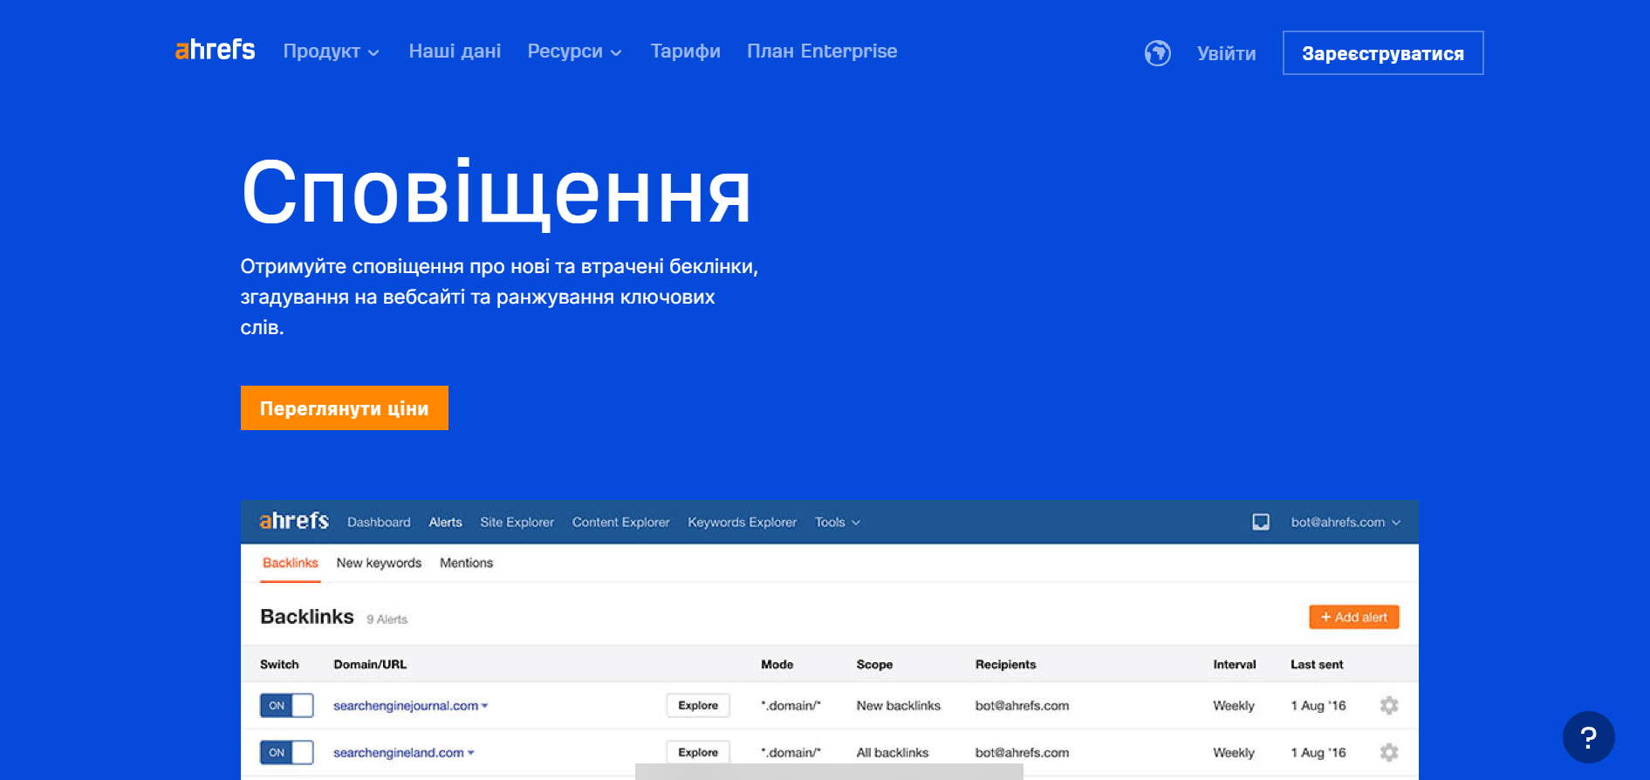Click the Backlinks section heading above the table

pos(307,617)
